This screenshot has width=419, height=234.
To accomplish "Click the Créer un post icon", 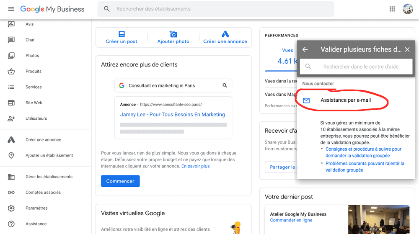I will (x=122, y=34).
